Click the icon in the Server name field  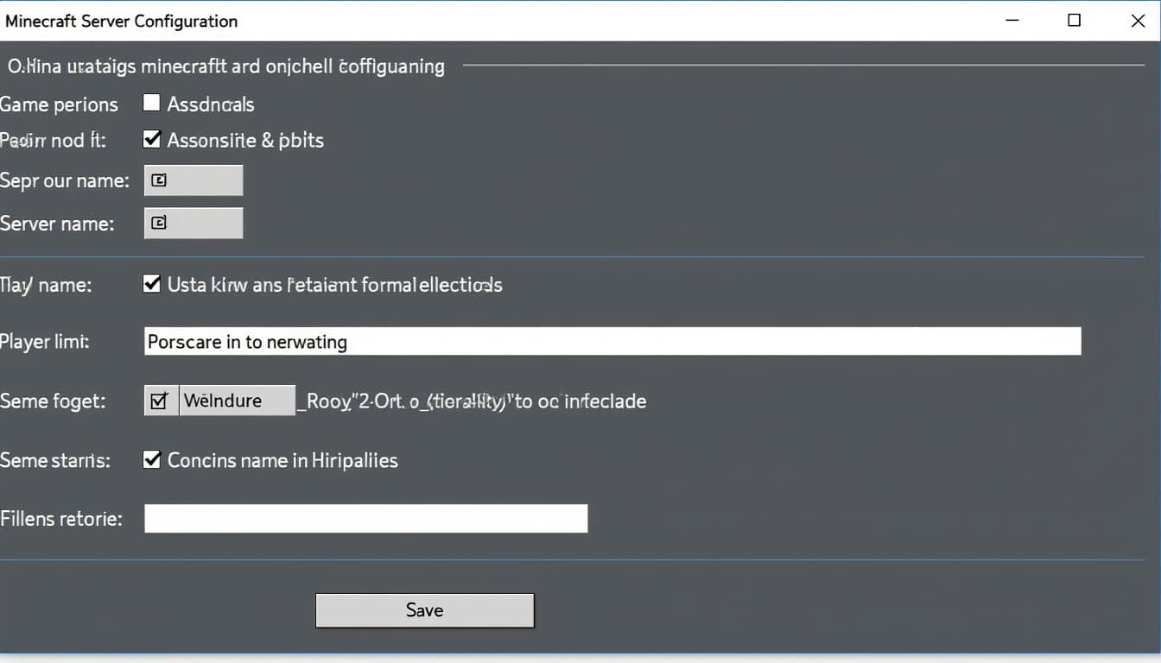pos(159,223)
